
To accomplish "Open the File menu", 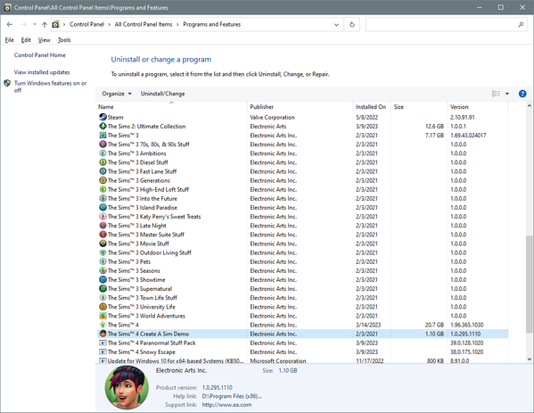I will pyautogui.click(x=9, y=40).
